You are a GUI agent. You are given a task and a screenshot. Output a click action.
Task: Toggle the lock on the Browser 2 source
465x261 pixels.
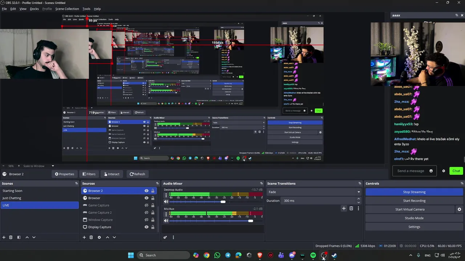click(153, 191)
